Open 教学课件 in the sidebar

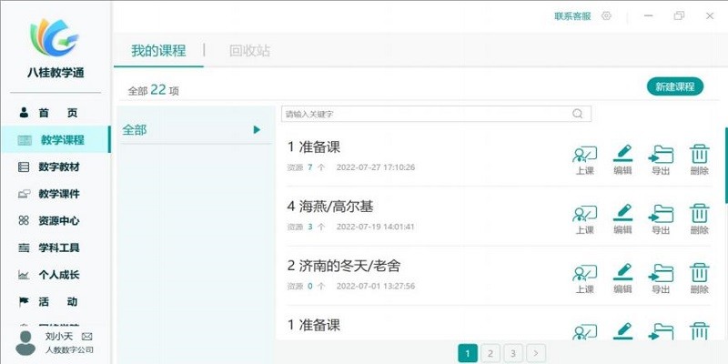(56, 194)
